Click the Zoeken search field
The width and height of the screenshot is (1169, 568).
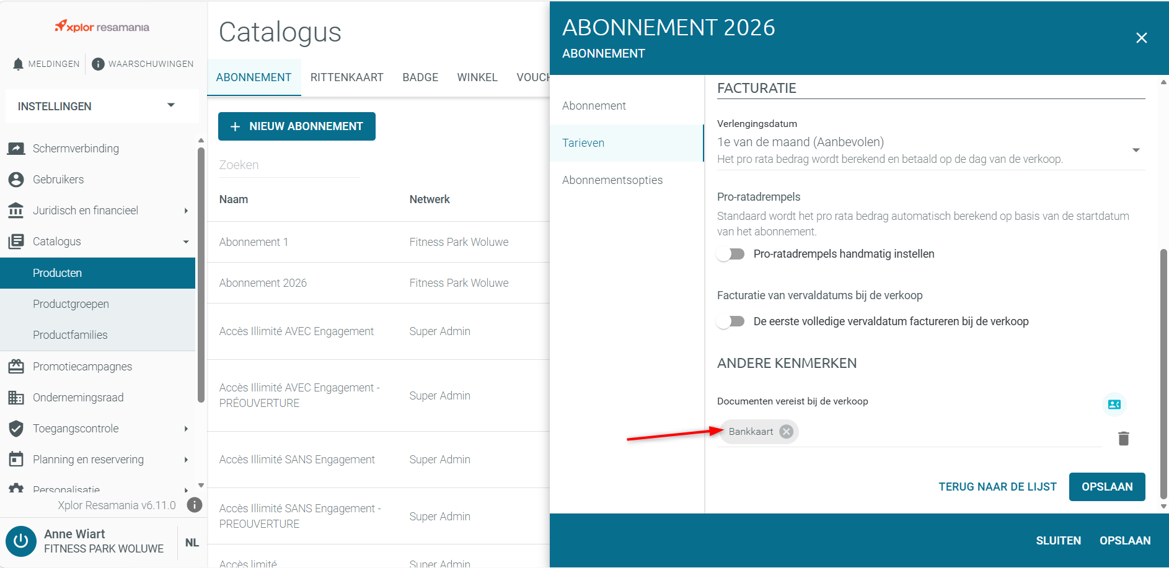[289, 165]
